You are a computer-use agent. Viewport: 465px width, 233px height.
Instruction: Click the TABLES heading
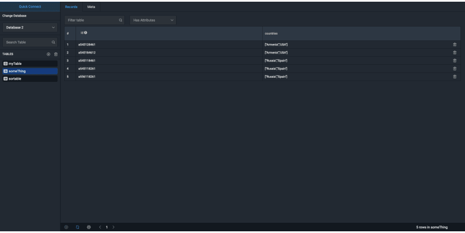point(8,54)
